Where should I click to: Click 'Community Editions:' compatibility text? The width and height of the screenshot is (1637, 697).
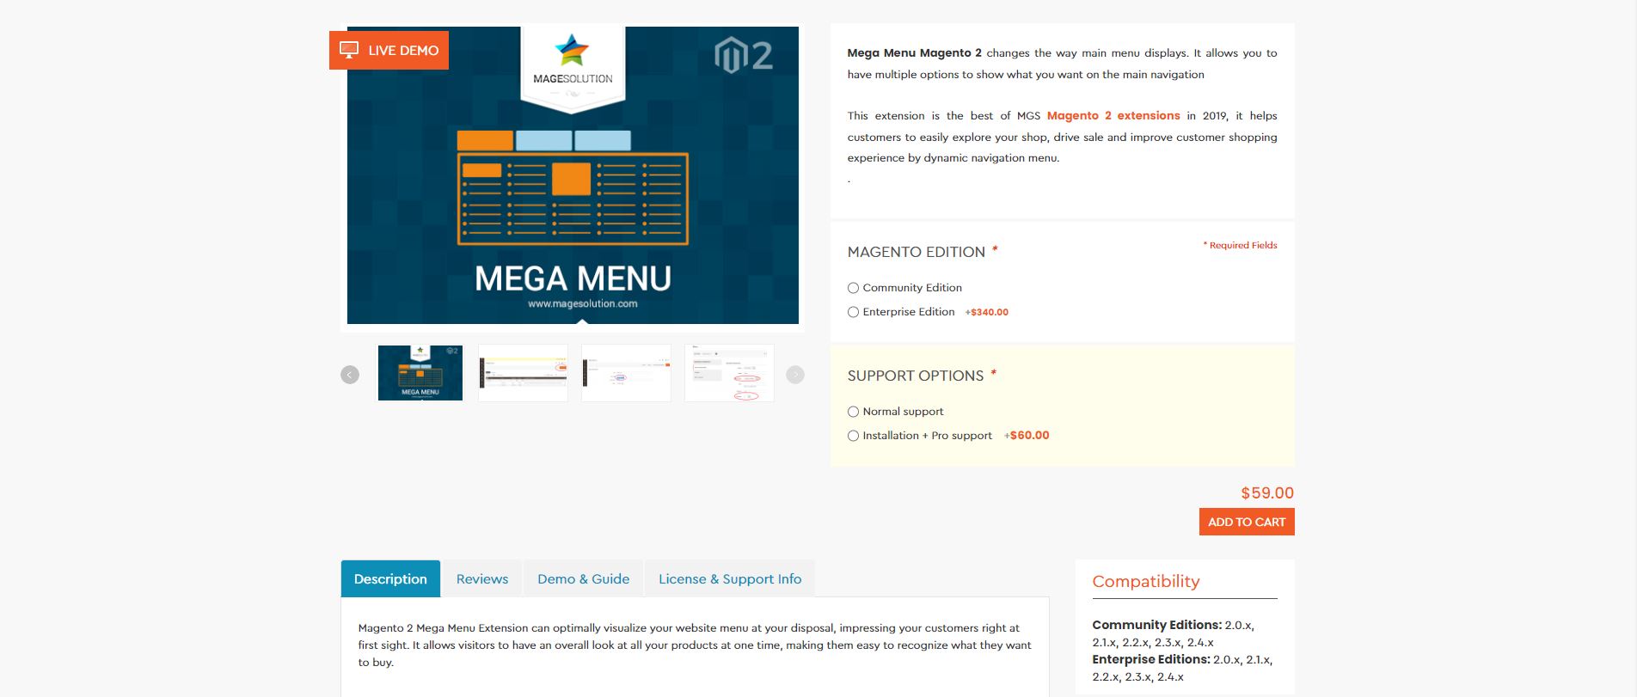pyautogui.click(x=1157, y=625)
